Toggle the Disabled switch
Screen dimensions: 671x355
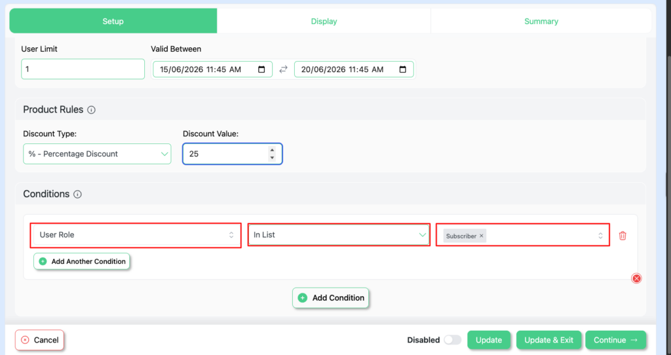pos(452,340)
